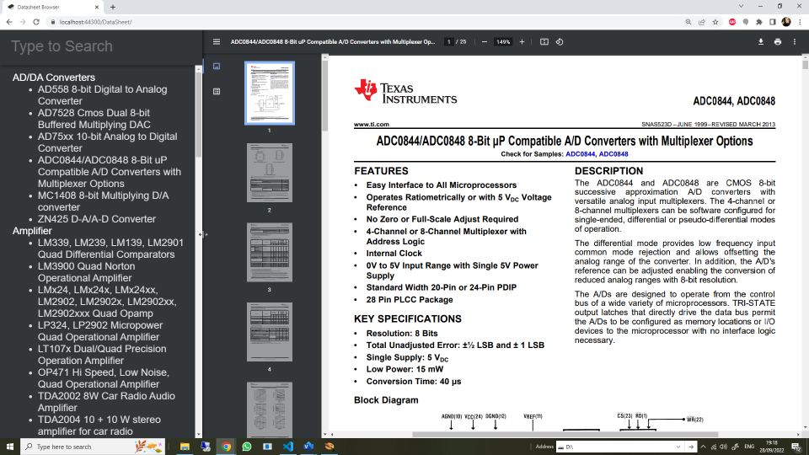
Task: Open LP324, LP2902 Micropower Quad Amplifier
Action: click(100, 331)
